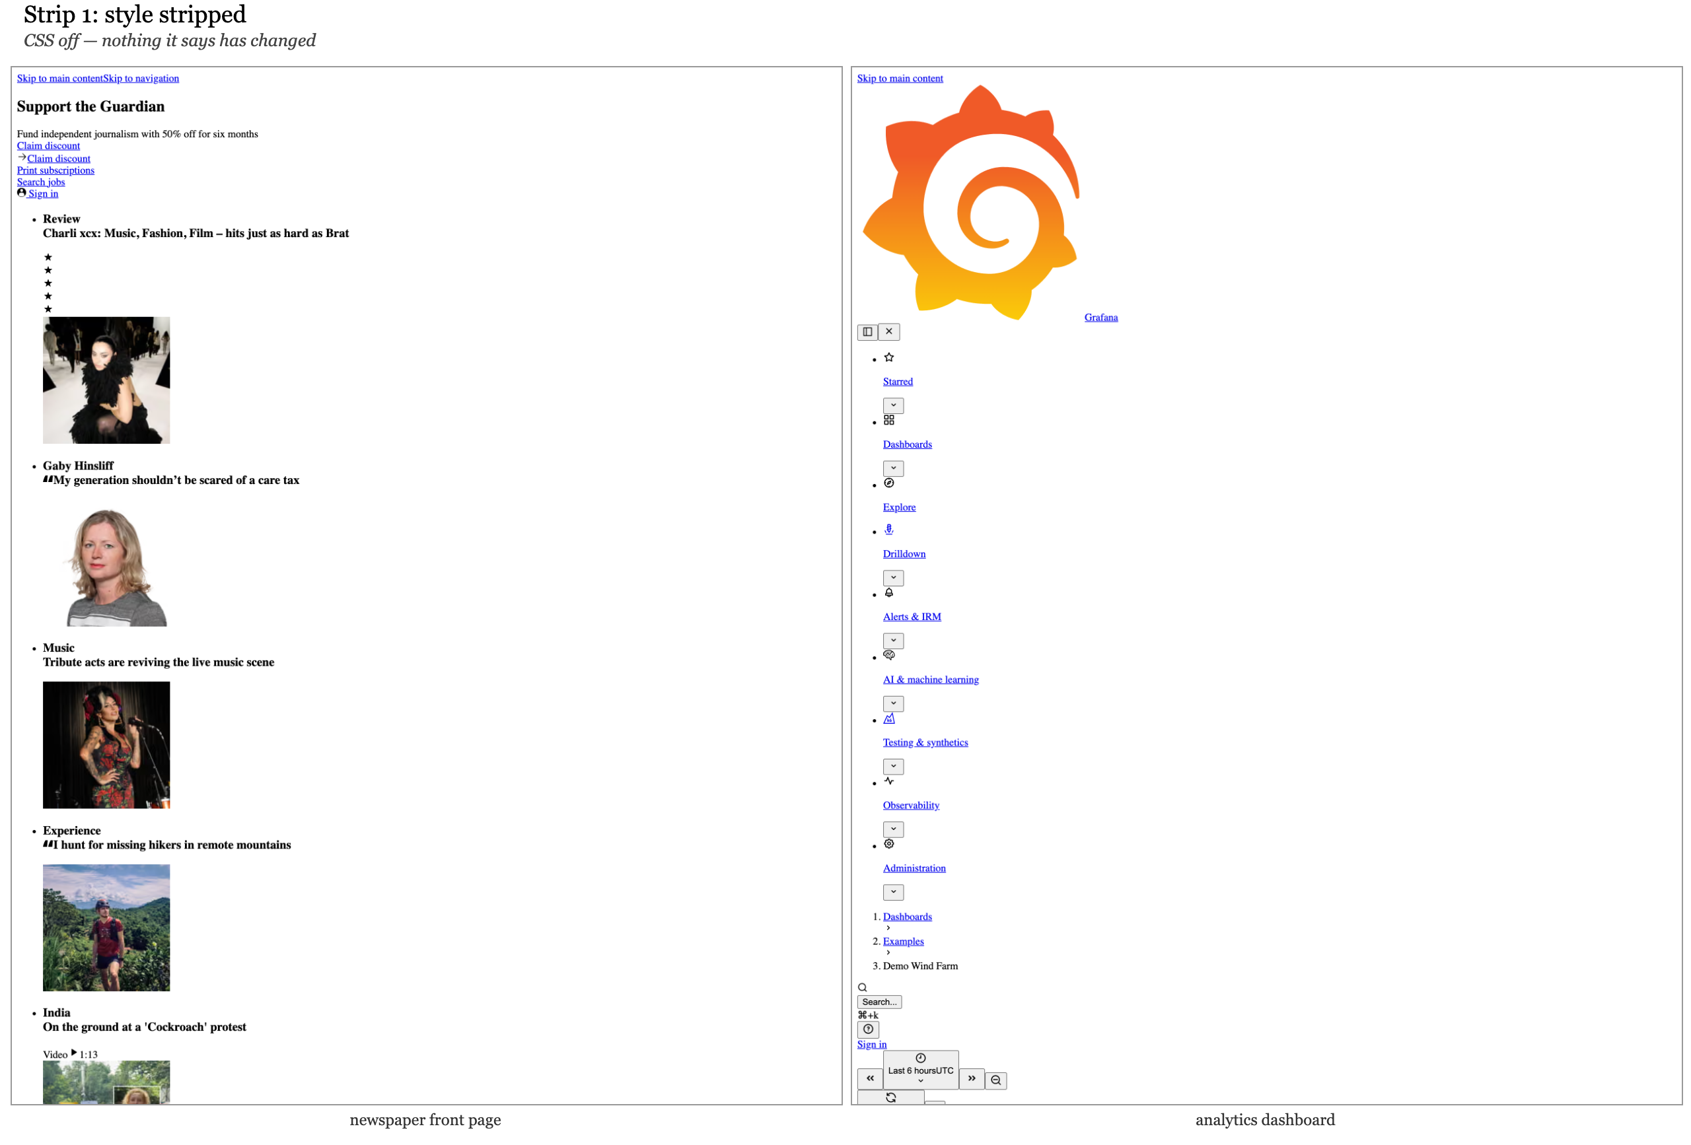Image resolution: width=1691 pixels, height=1145 pixels.
Task: Click the magnifier icon above the Search button
Action: point(862,988)
